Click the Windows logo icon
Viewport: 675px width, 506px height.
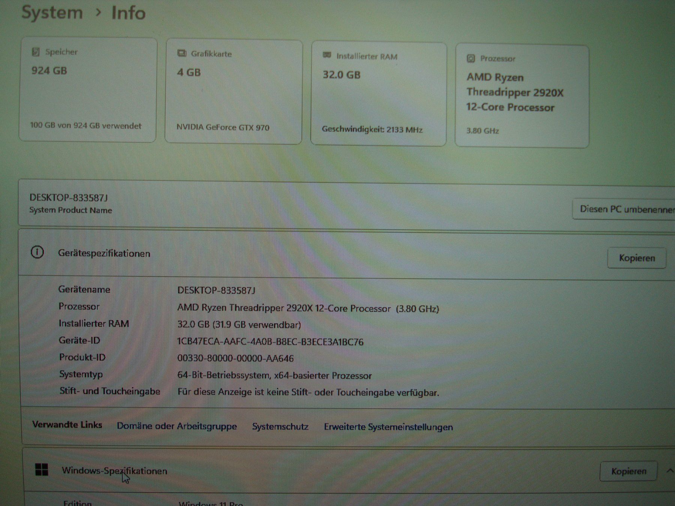(x=42, y=469)
